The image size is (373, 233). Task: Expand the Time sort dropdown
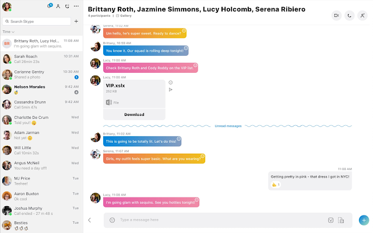(9, 31)
